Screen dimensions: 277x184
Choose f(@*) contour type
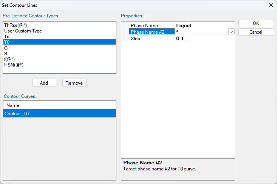pyautogui.click(x=9, y=59)
